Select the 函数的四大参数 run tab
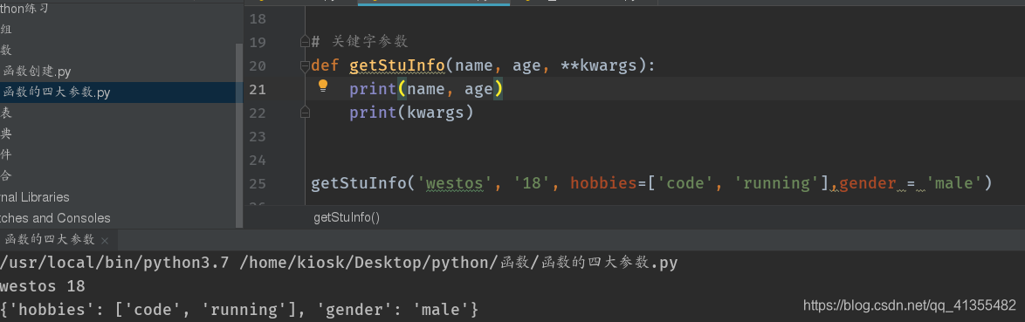The height and width of the screenshot is (322, 1025). click(50, 239)
